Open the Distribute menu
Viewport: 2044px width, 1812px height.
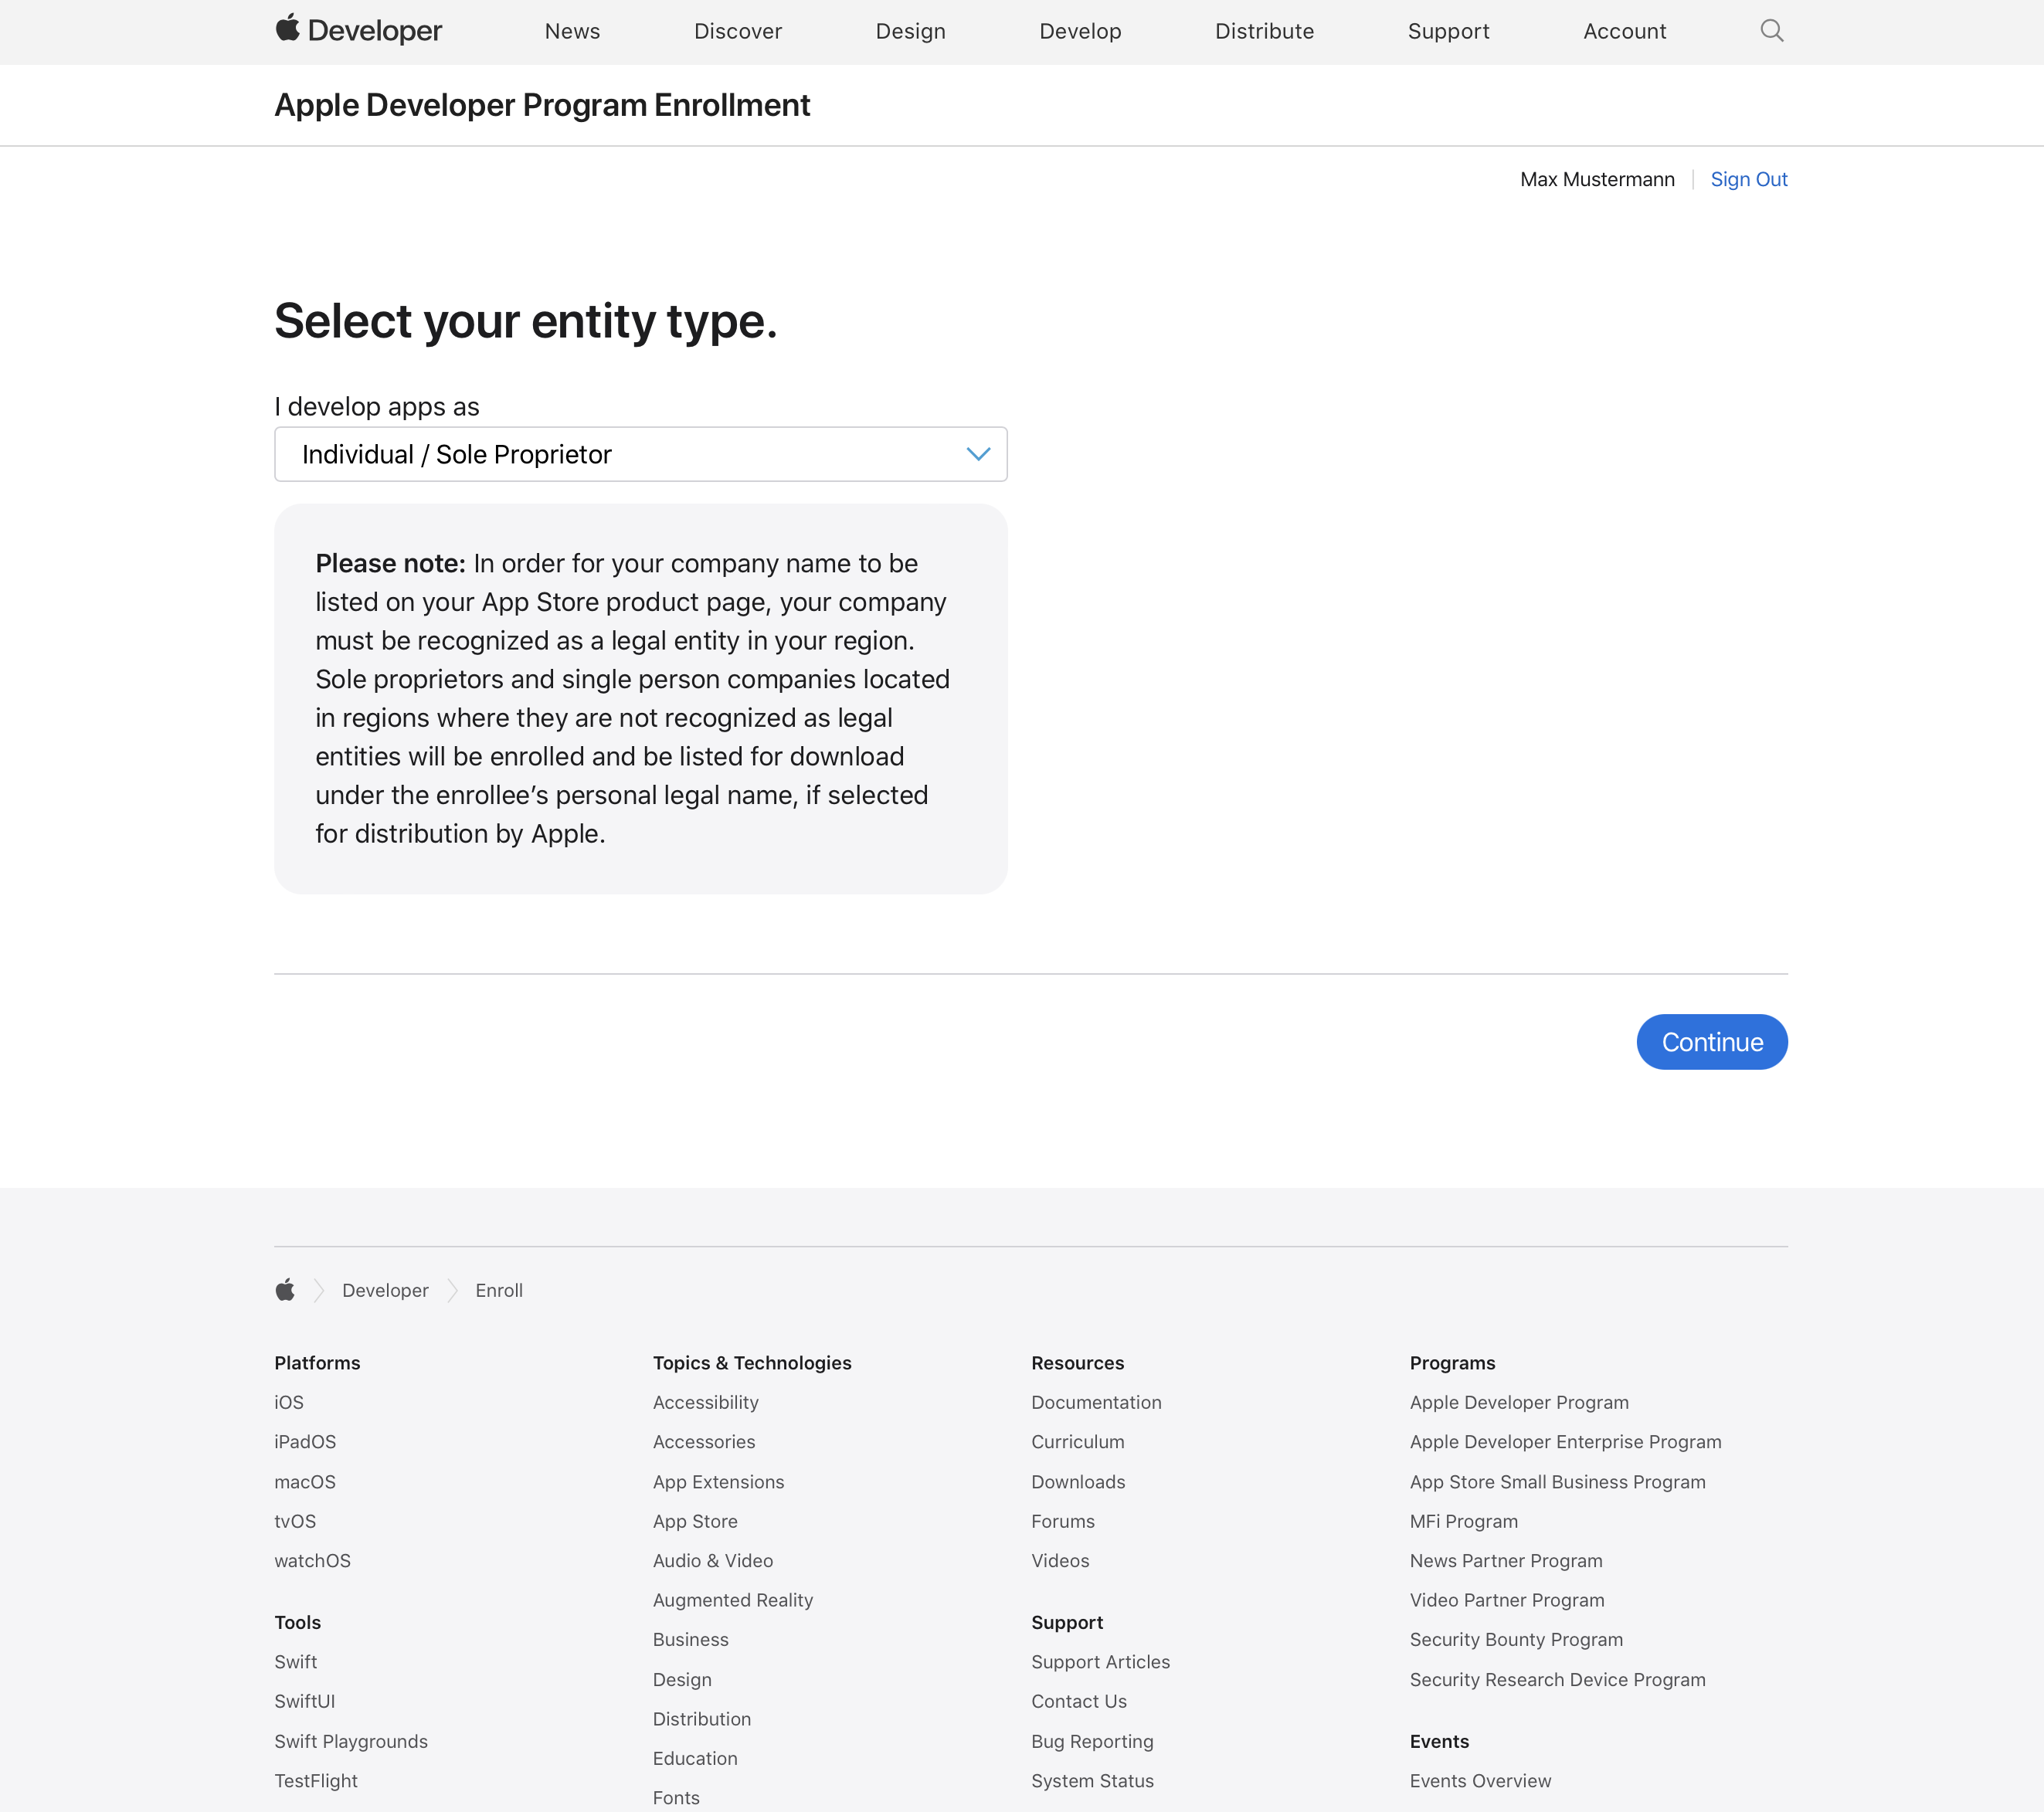tap(1264, 31)
